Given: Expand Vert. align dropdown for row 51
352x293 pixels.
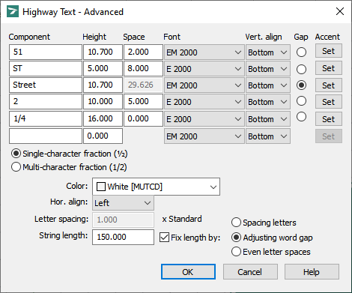Looking at the screenshot, I should point(268,52).
